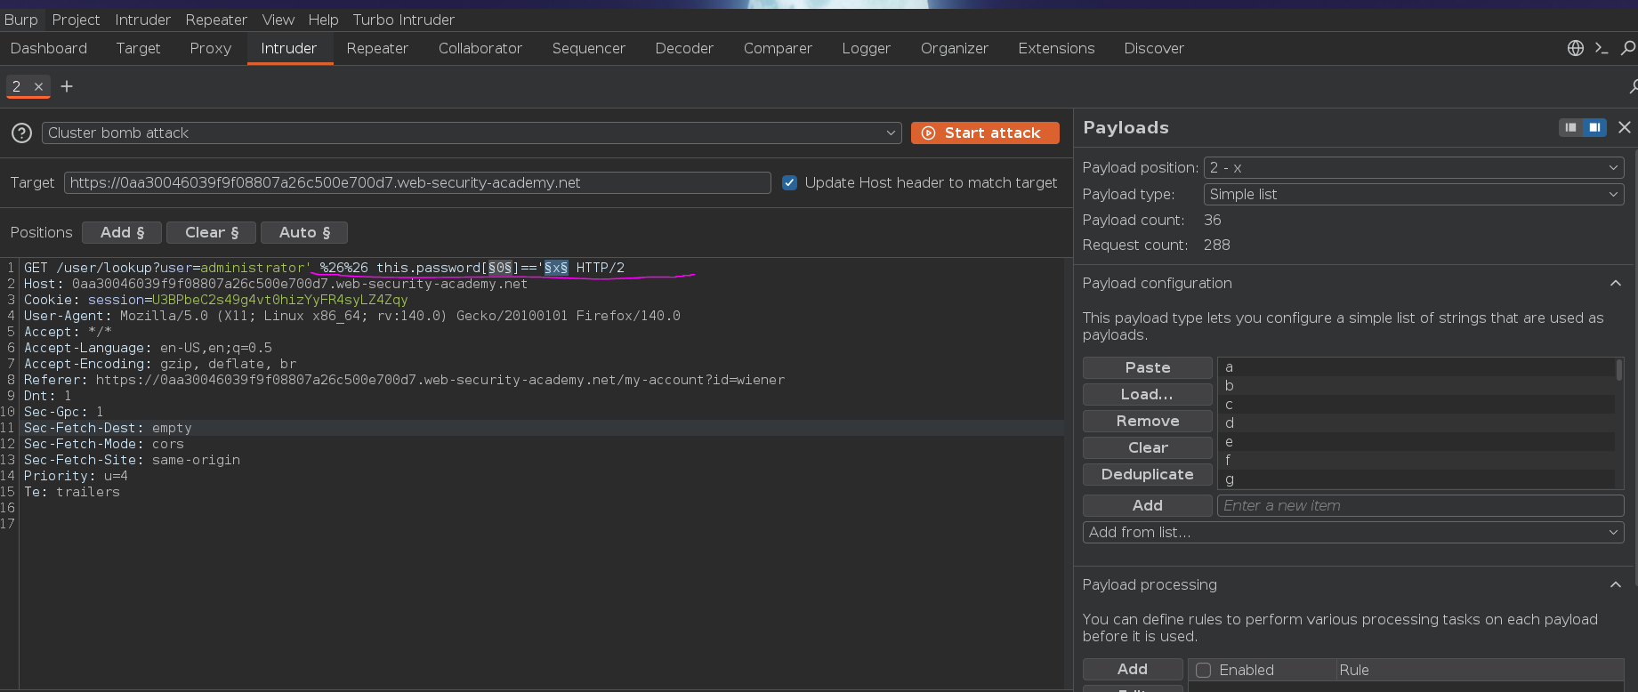Open the Cluster bomb attack type dropdown
Viewport: 1638px width, 692px height.
[x=472, y=133]
